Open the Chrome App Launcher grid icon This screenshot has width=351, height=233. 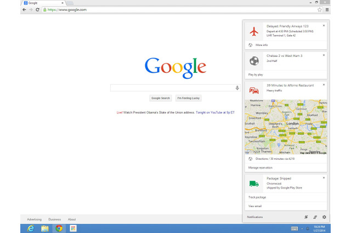click(x=73, y=228)
